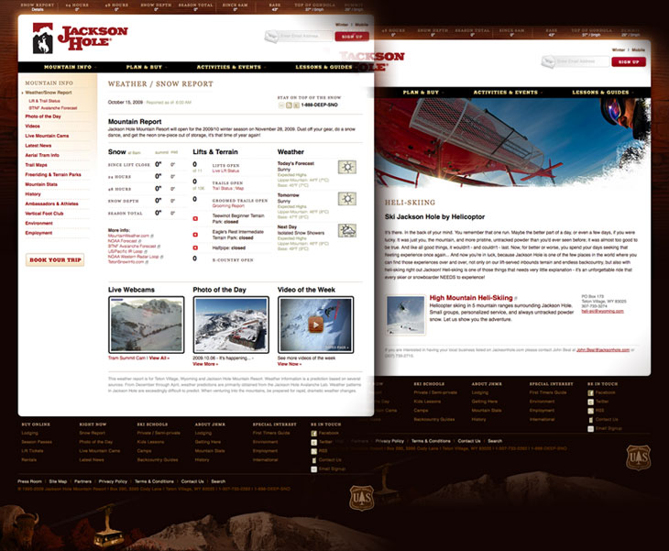Open Plan & Buy on the Heli-Skiing page

(x=421, y=93)
